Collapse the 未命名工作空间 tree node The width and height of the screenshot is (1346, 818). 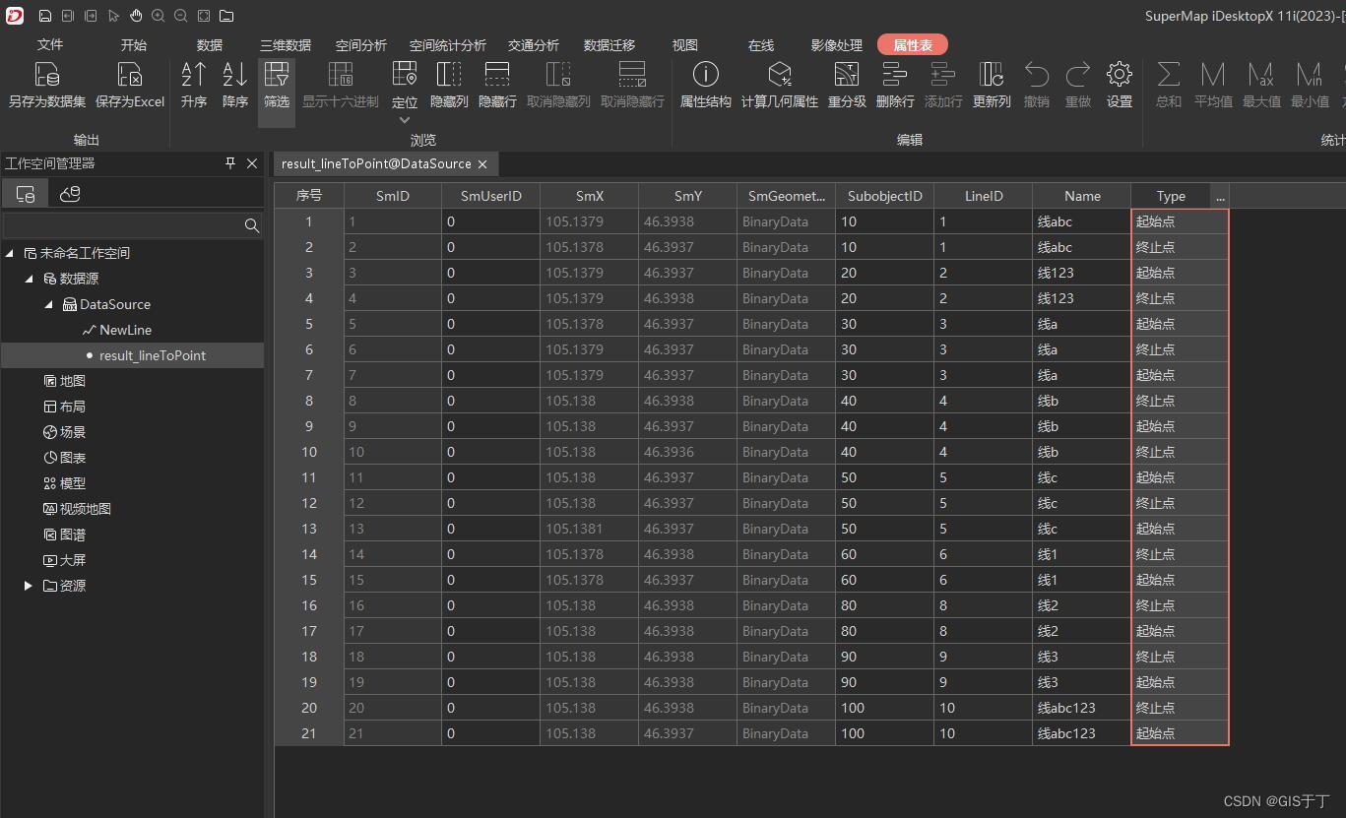click(10, 253)
